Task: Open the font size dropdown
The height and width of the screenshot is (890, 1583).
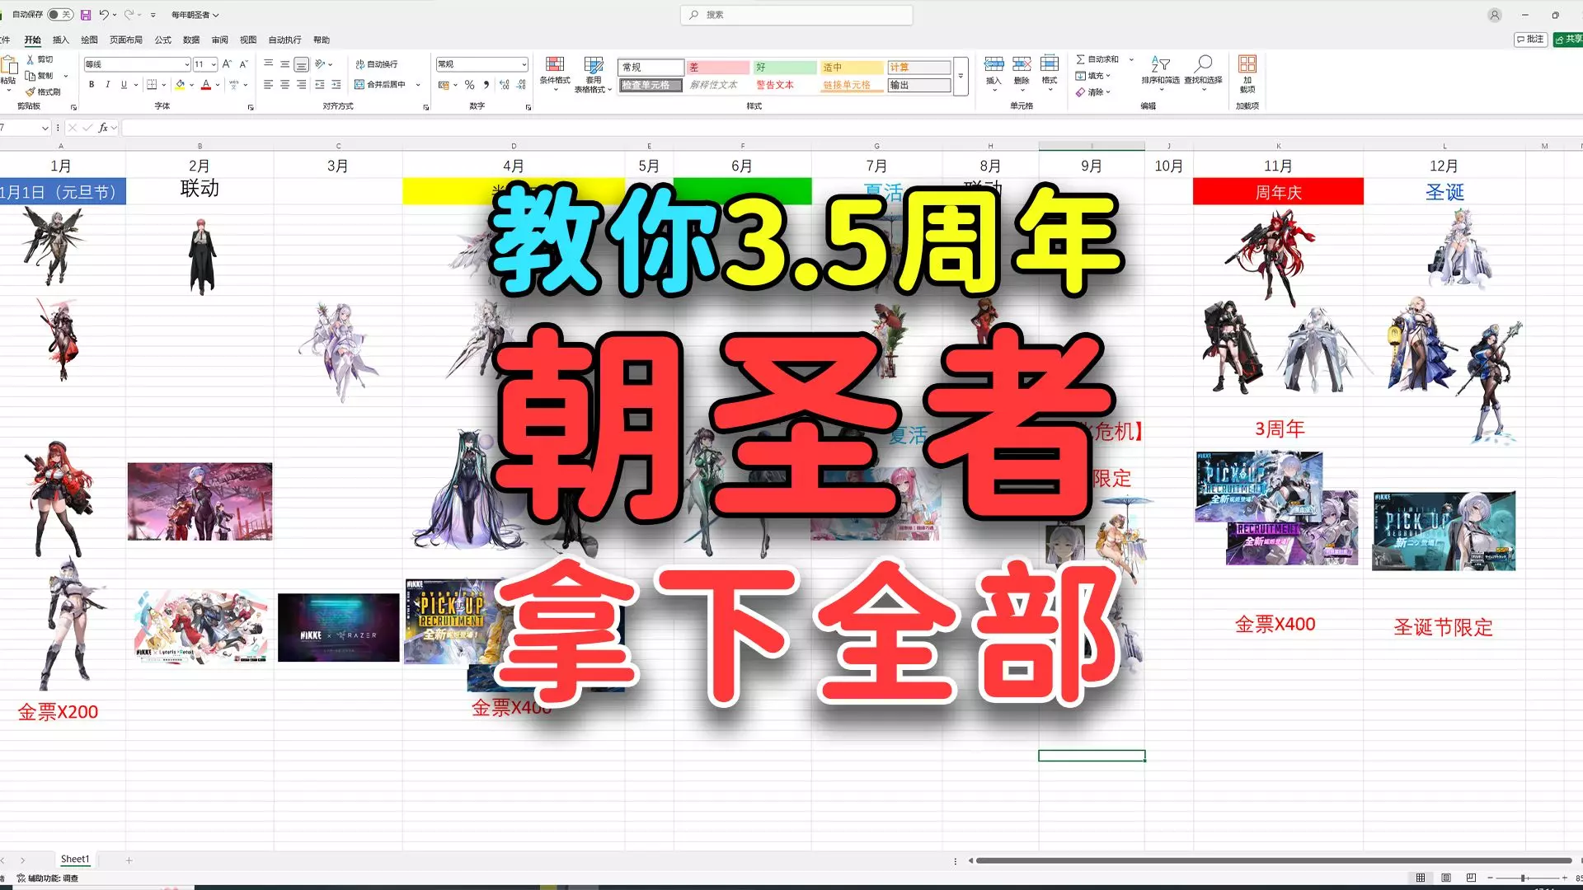Action: coord(214,64)
